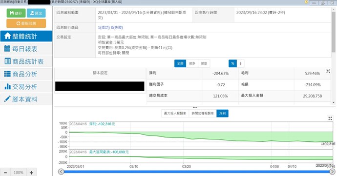
Task: Click the panel splitter handle dots
Action: [x=195, y=107]
